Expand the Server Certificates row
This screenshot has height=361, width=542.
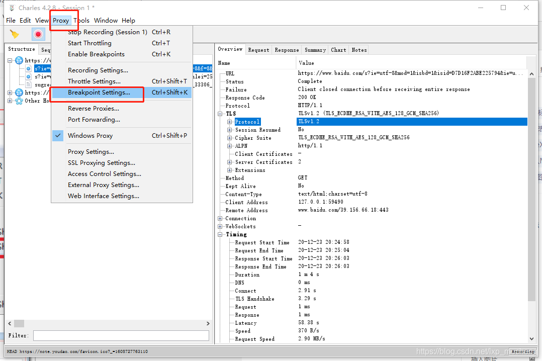(229, 162)
